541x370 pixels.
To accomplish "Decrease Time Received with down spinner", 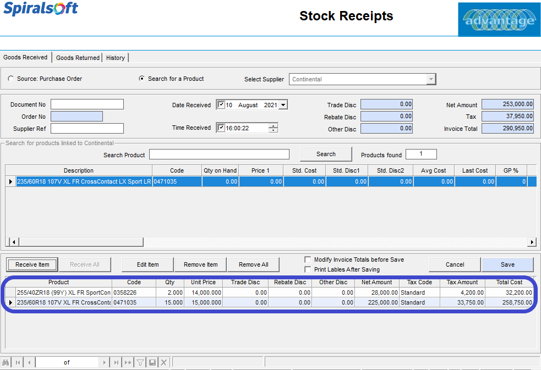I will pyautogui.click(x=273, y=130).
